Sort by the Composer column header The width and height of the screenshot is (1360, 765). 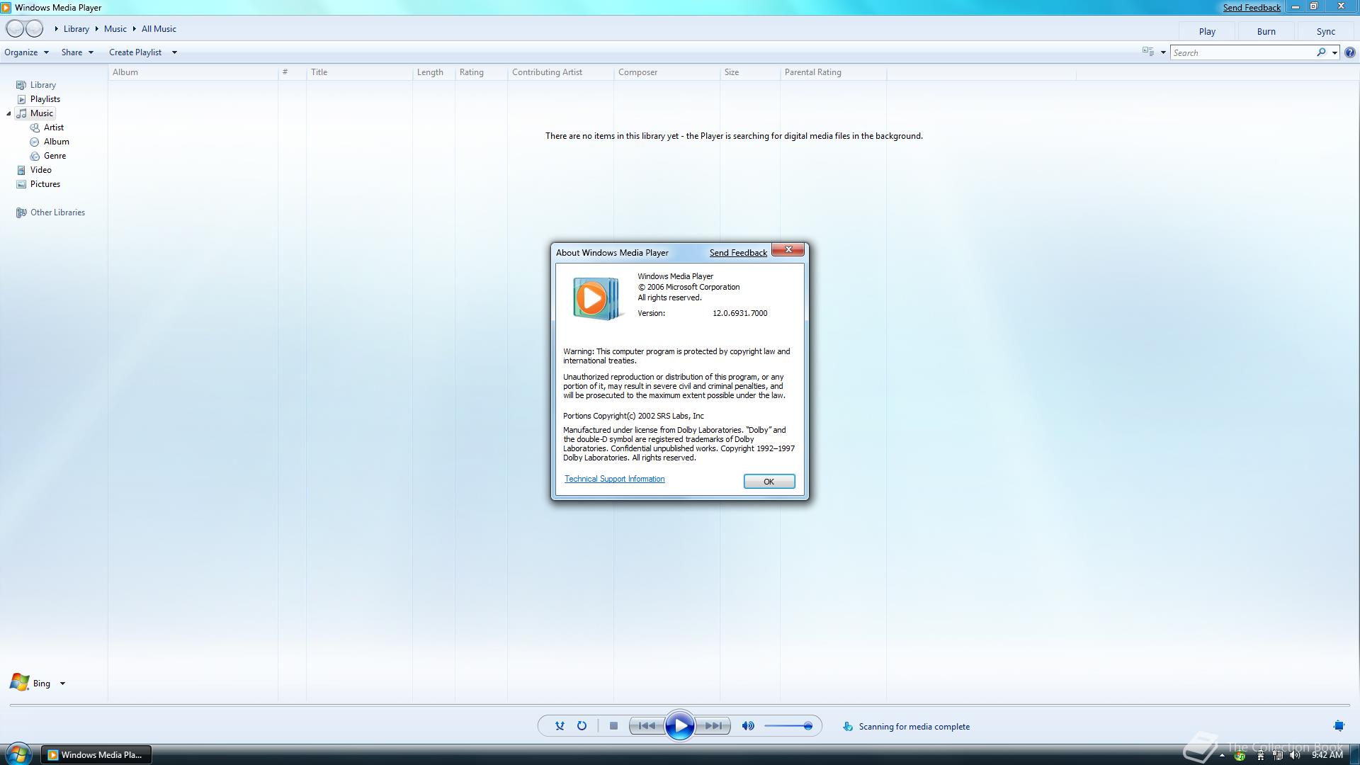click(667, 72)
